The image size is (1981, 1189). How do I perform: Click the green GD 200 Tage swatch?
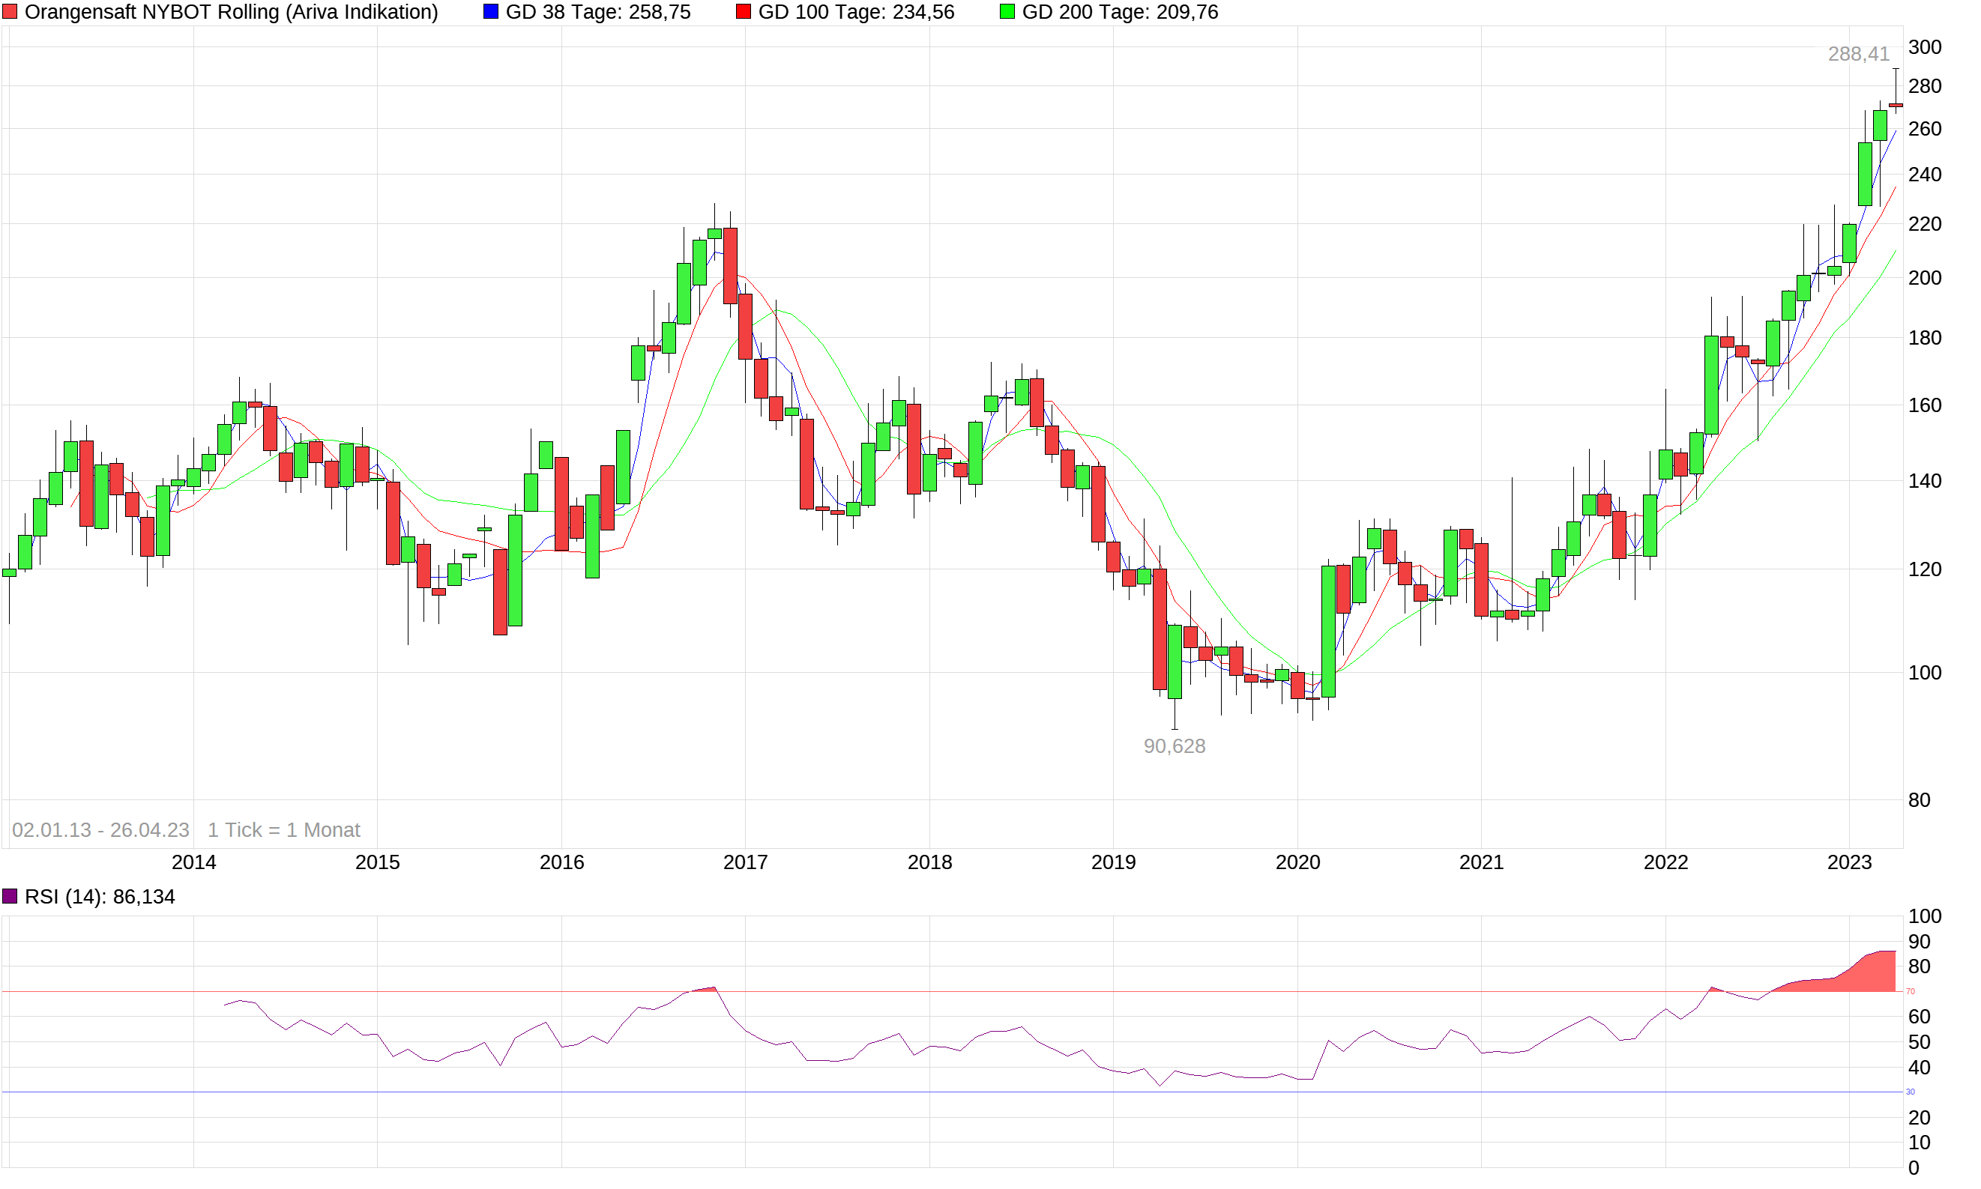tap(1007, 12)
